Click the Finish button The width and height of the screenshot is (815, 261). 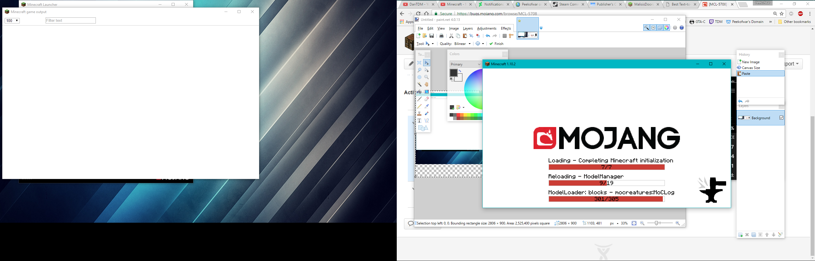496,44
